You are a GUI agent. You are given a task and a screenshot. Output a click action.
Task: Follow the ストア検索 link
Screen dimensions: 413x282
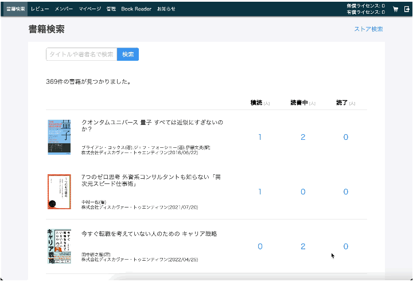368,29
